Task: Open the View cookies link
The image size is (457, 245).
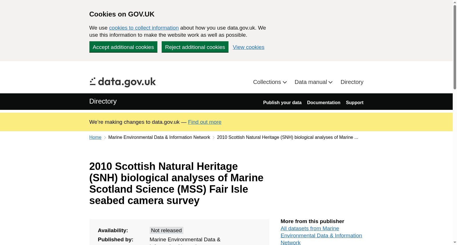Action: [x=248, y=47]
